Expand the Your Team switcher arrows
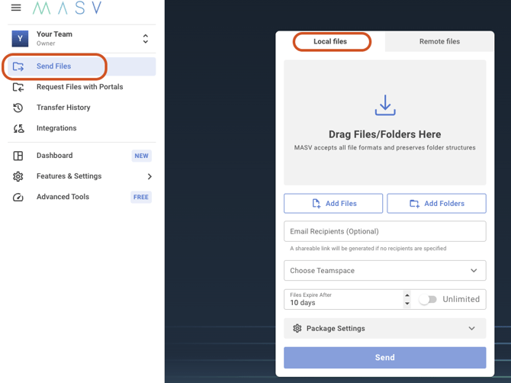 click(146, 39)
